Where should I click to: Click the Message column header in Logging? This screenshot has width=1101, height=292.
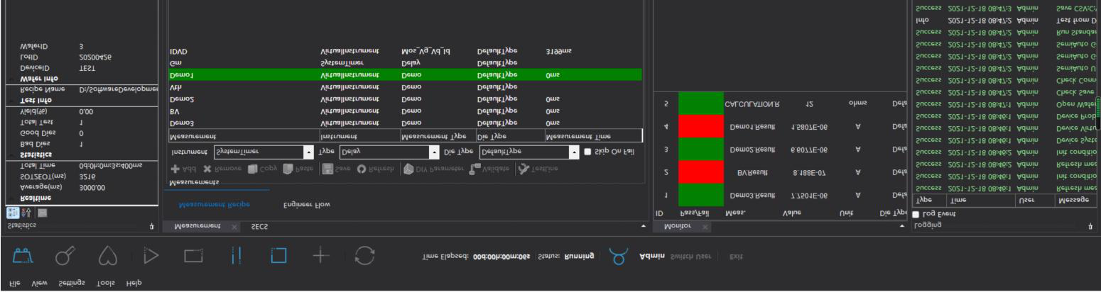pyautogui.click(x=1074, y=201)
